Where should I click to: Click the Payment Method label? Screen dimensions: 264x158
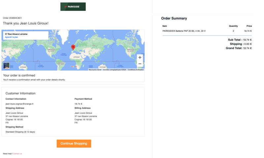83,99
